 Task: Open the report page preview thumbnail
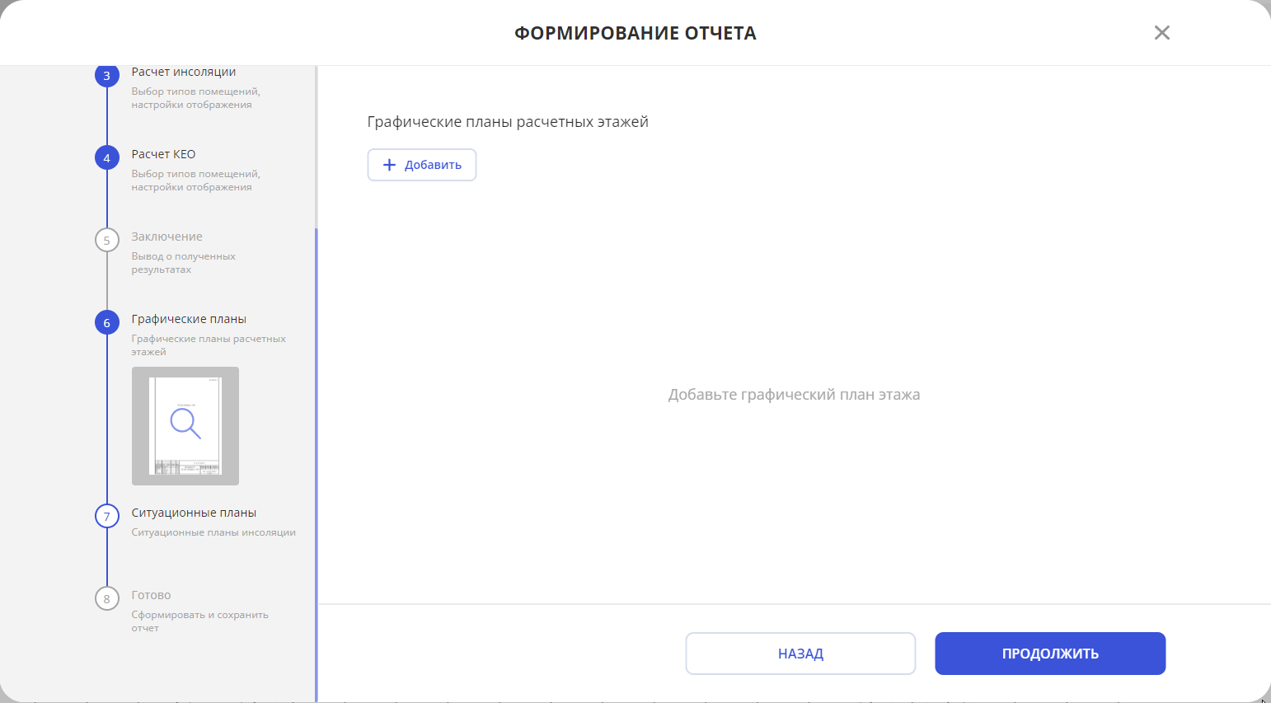coord(185,426)
